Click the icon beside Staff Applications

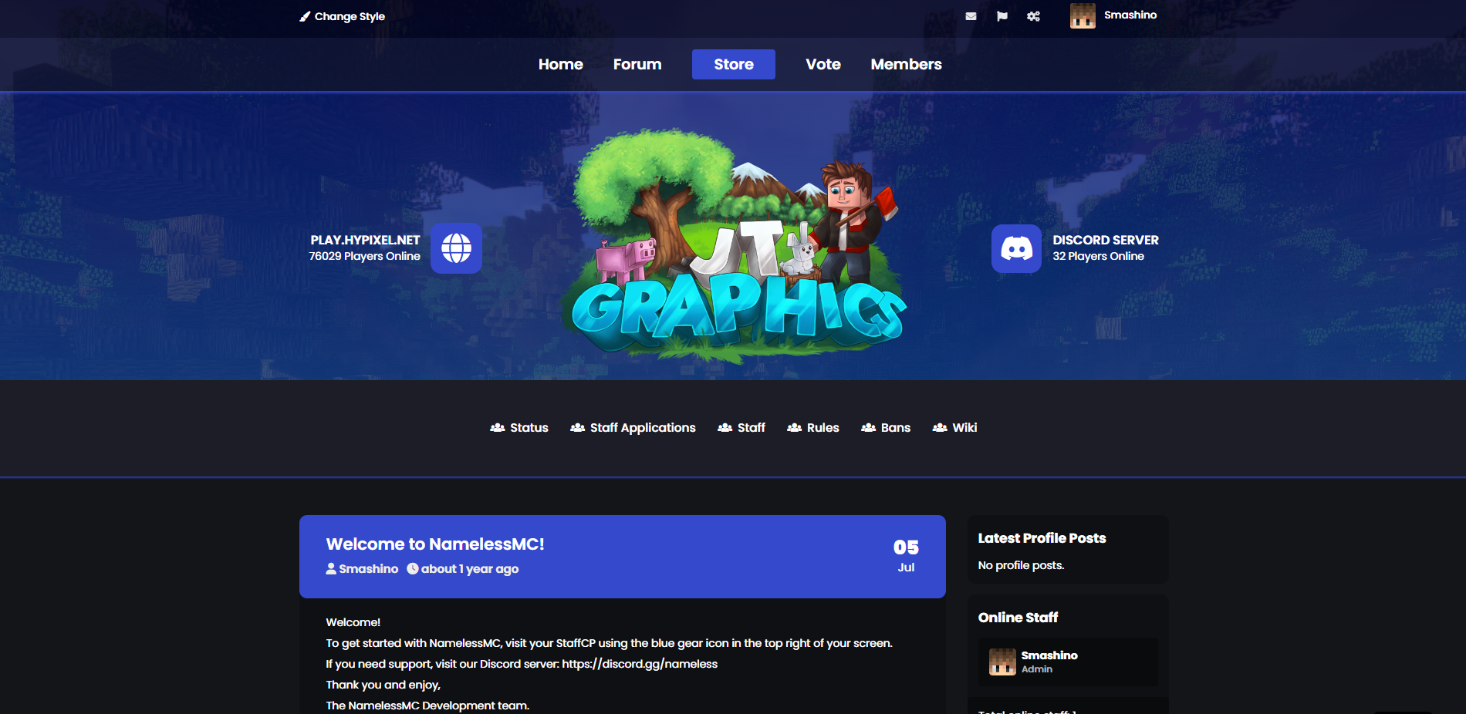(577, 427)
